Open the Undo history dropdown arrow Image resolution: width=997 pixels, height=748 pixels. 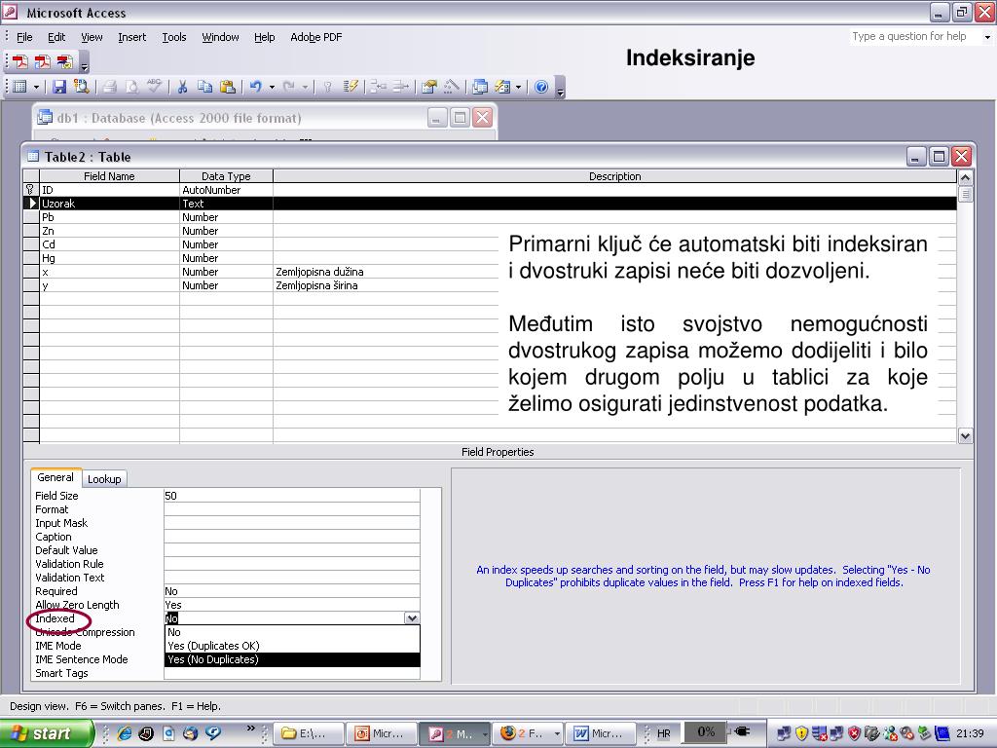[273, 87]
